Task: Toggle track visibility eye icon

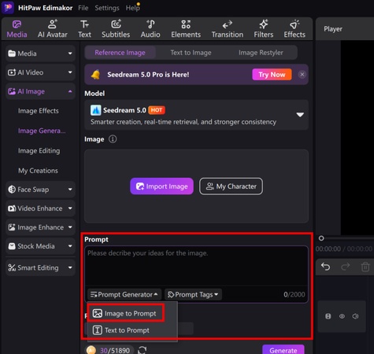Action: click(342, 316)
